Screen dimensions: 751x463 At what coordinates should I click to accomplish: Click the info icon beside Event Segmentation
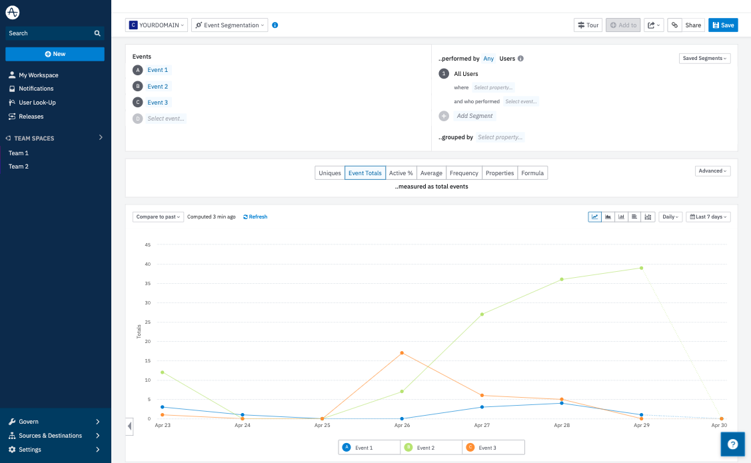(x=275, y=25)
